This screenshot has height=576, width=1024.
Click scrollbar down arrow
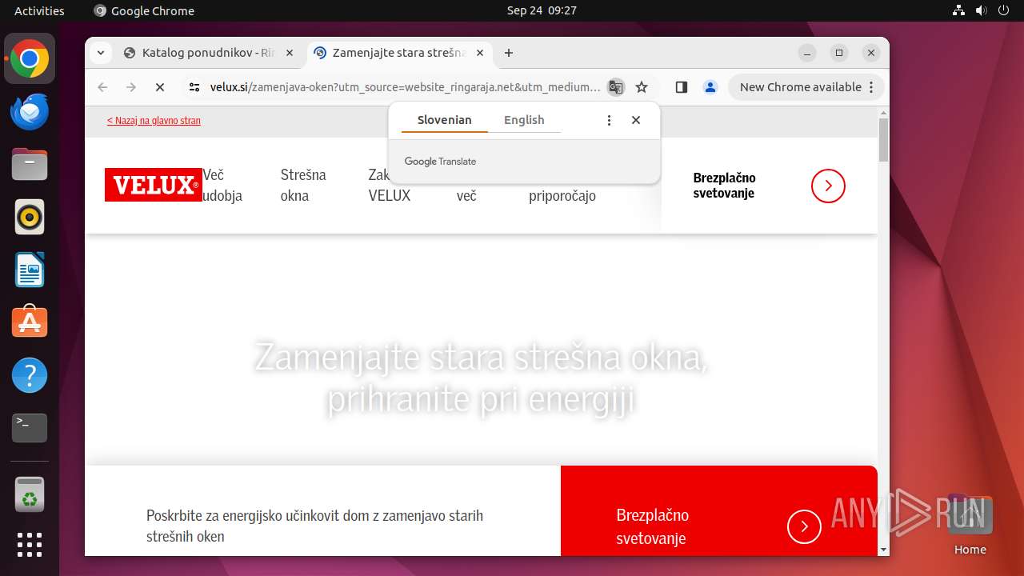pos(883,550)
